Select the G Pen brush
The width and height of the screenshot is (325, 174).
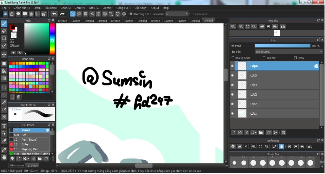[29, 144]
